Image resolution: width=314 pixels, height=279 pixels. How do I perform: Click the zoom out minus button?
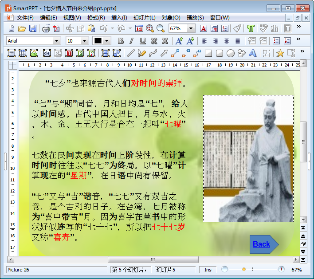pos(225,269)
